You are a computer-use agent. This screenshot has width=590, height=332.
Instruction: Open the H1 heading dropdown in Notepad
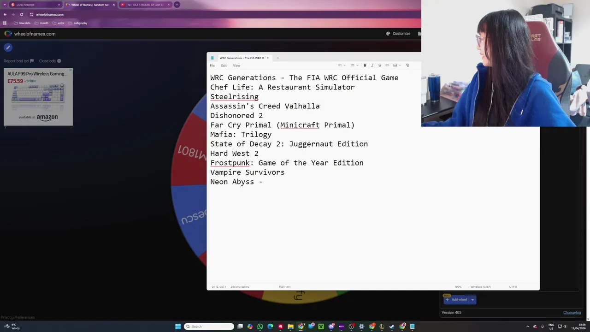[x=341, y=65]
